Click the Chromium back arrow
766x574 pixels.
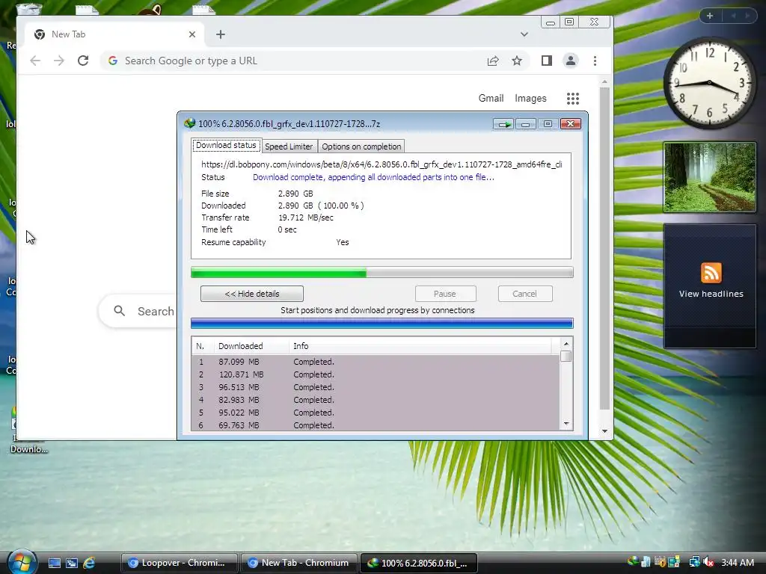pyautogui.click(x=35, y=61)
